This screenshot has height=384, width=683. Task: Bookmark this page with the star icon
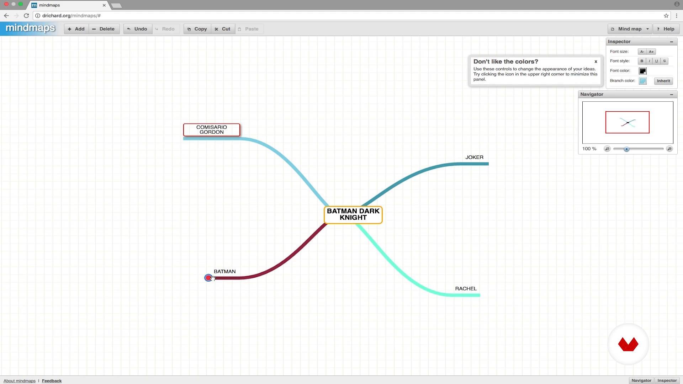[666, 16]
